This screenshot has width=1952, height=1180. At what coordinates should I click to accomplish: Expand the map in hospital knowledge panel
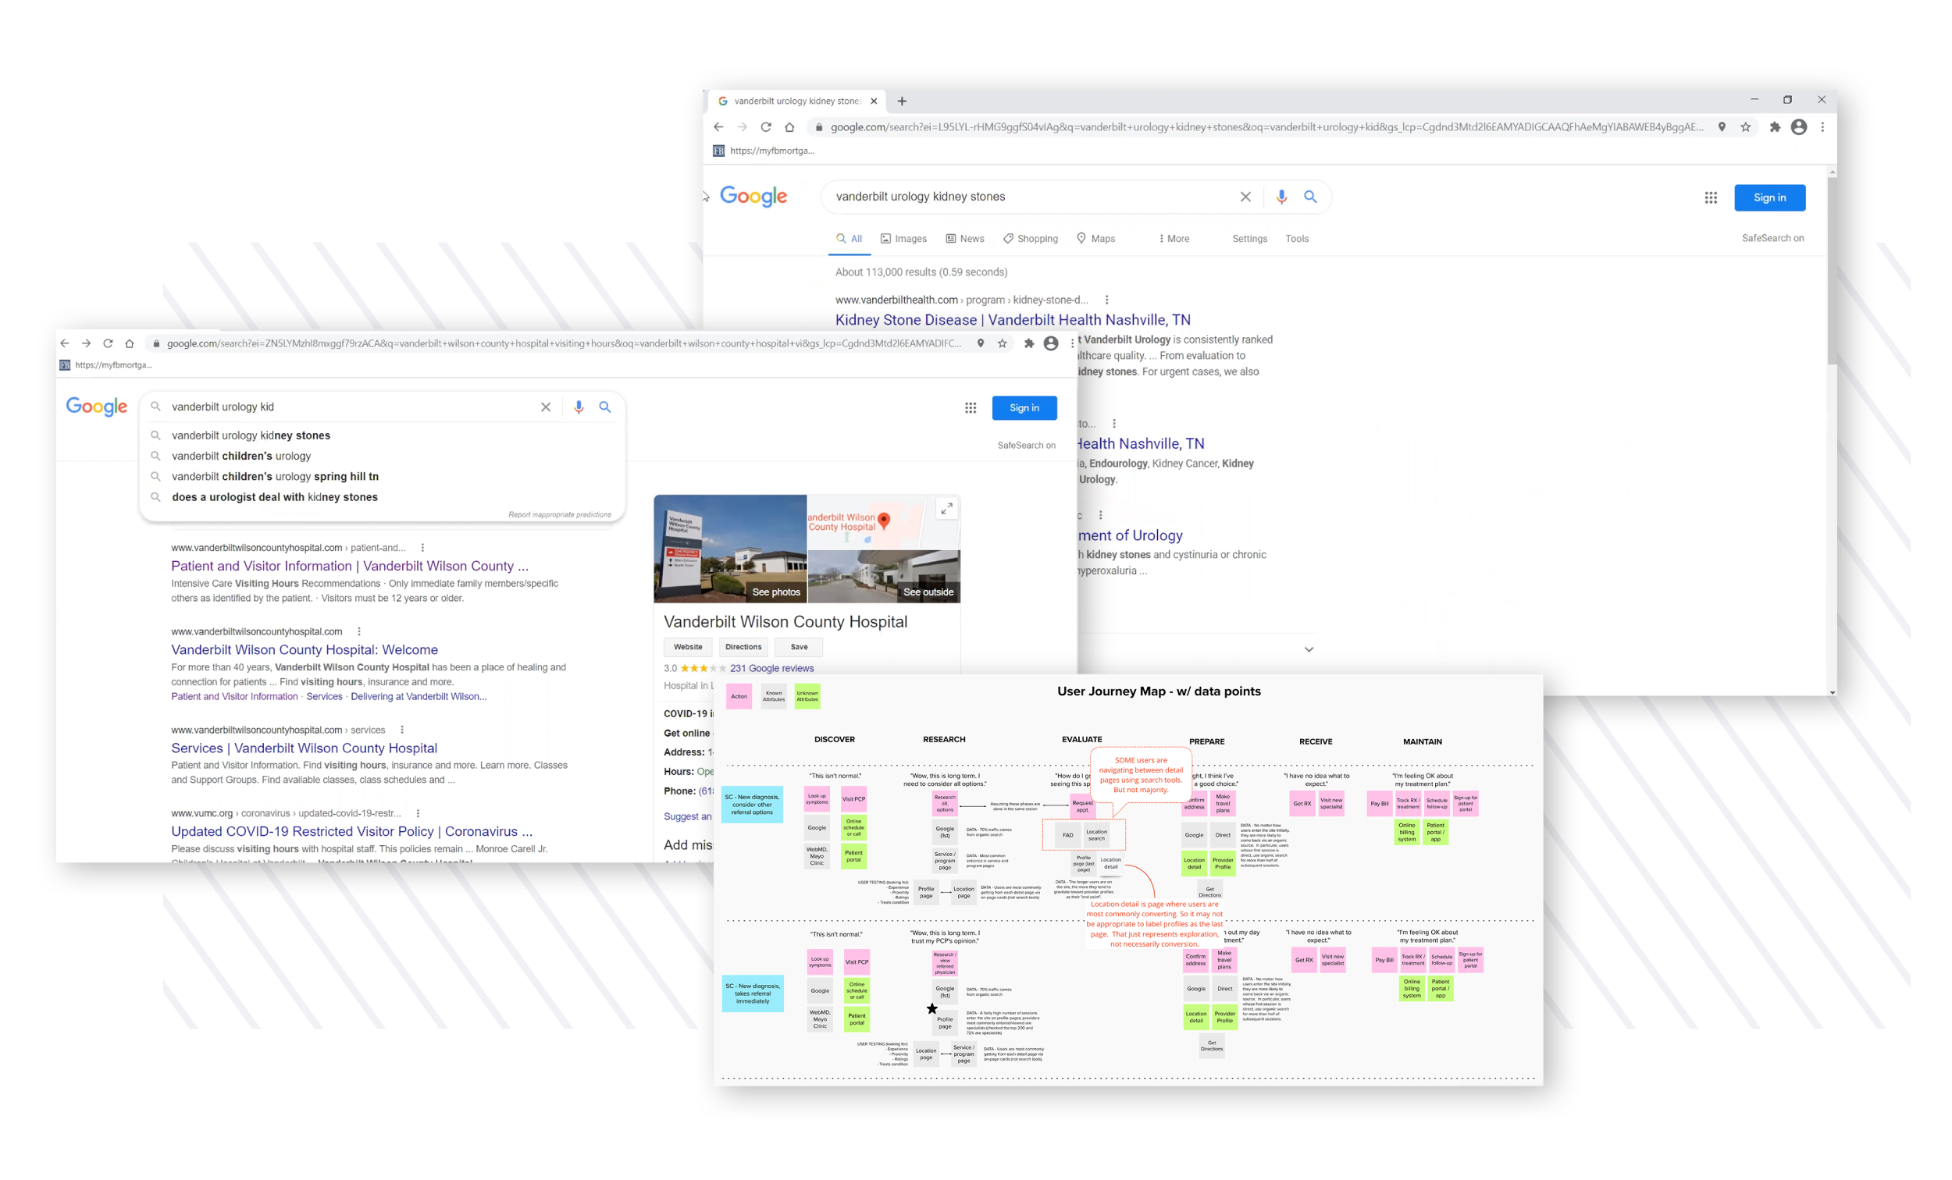click(946, 509)
